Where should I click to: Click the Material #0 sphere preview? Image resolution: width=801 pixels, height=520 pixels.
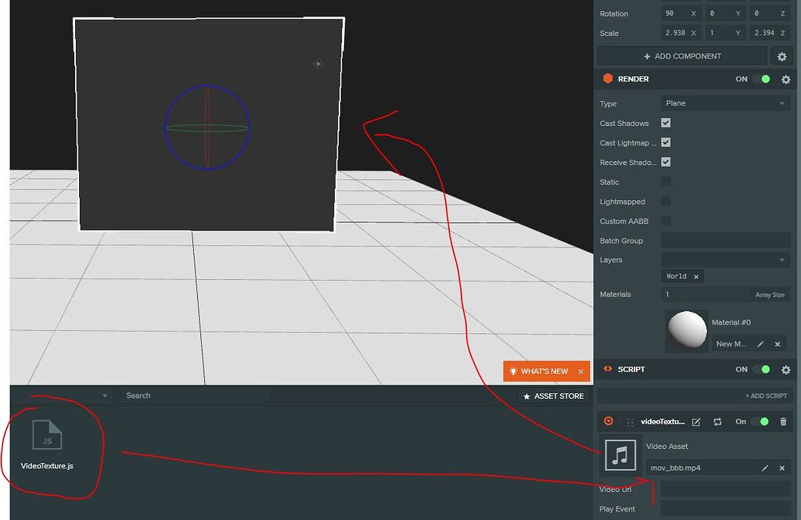(686, 330)
